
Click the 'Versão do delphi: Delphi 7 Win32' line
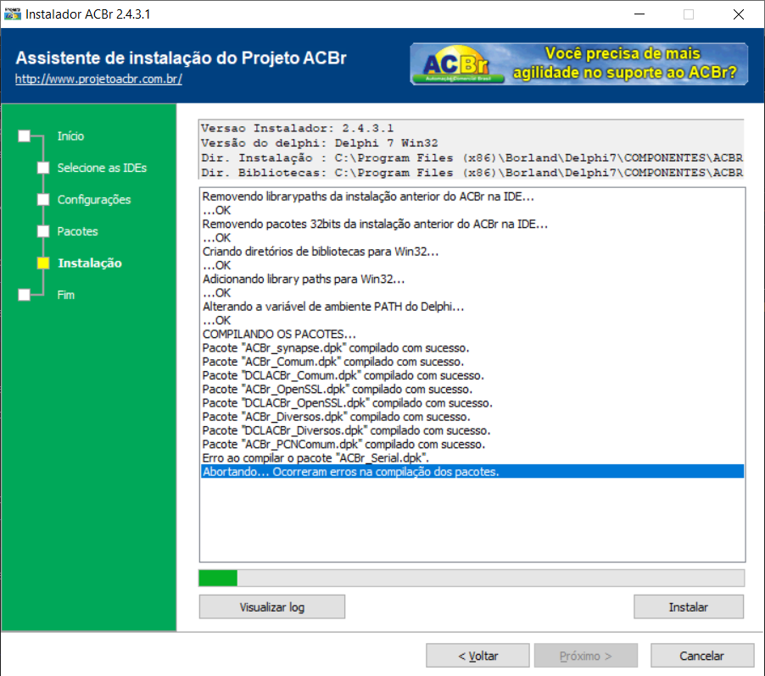[x=320, y=143]
